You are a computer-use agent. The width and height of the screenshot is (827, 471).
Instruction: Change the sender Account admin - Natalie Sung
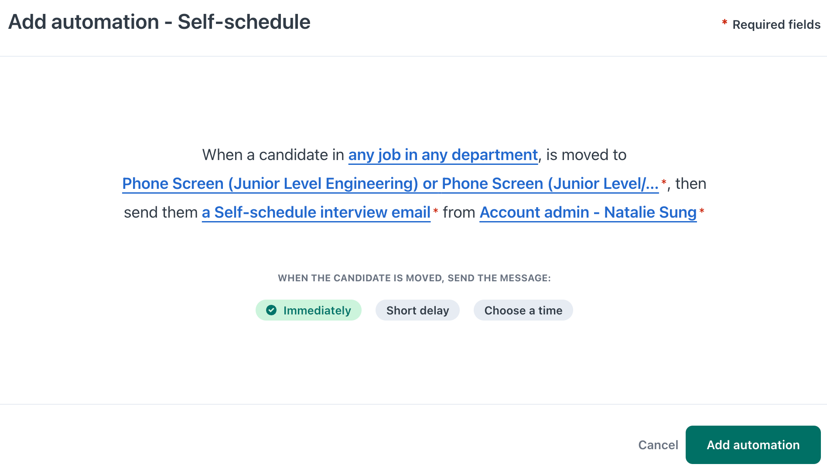point(588,212)
